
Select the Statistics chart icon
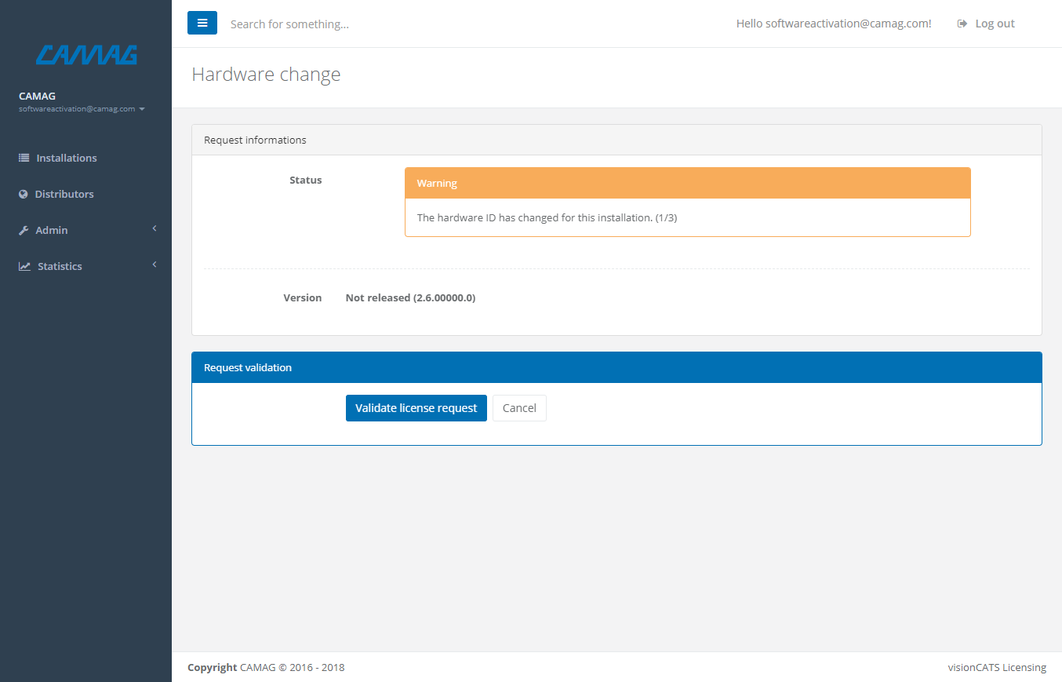[22, 265]
